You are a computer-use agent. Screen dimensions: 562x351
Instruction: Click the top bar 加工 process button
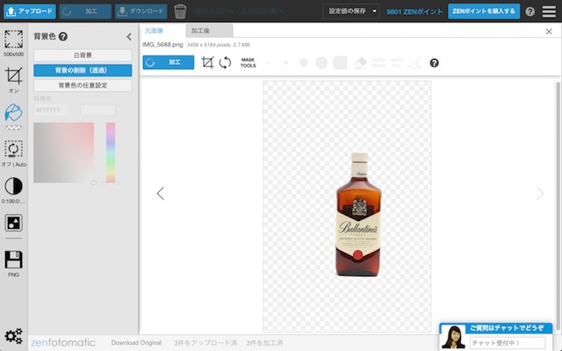[x=85, y=11]
